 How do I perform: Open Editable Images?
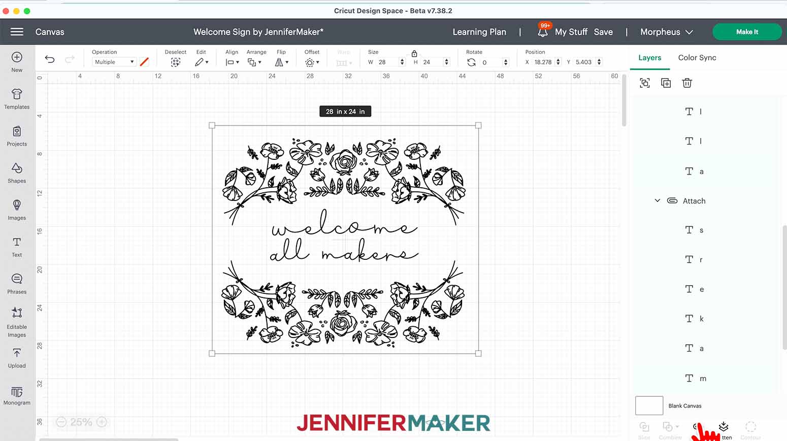point(17,322)
